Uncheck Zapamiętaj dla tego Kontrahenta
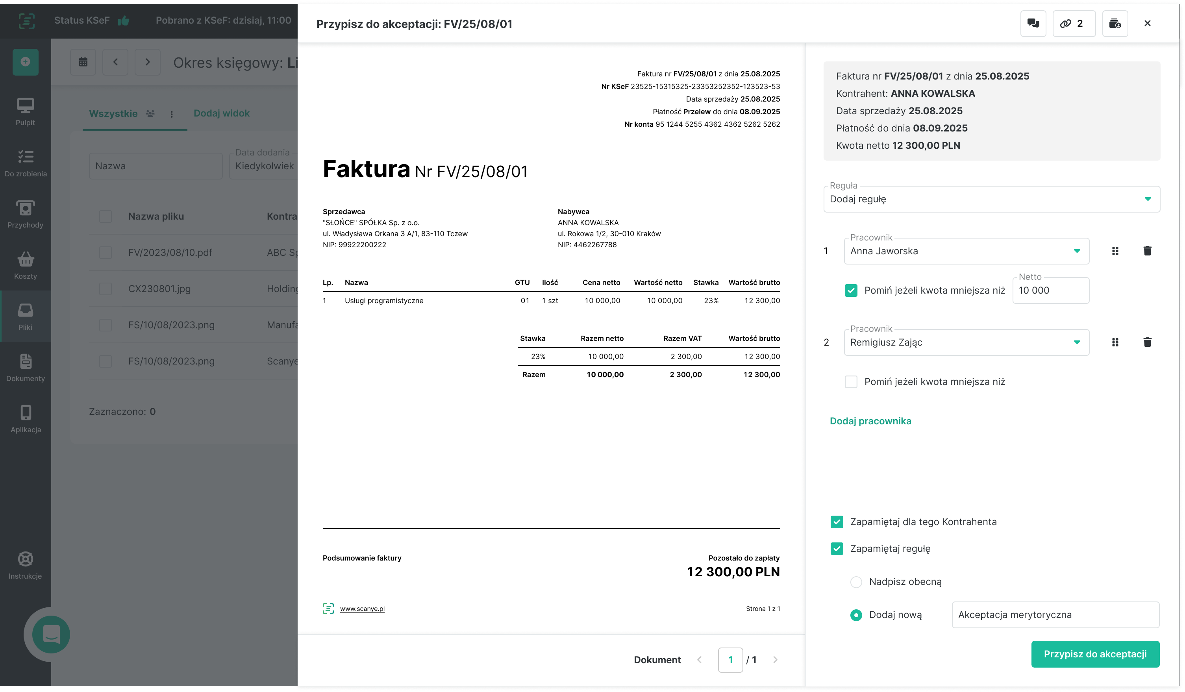This screenshot has height=692, width=1185. [837, 522]
